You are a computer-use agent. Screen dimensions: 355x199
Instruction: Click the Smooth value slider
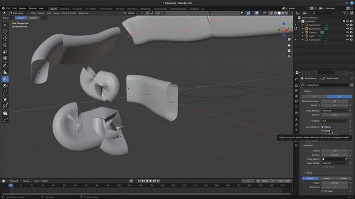pyautogui.click(x=334, y=115)
